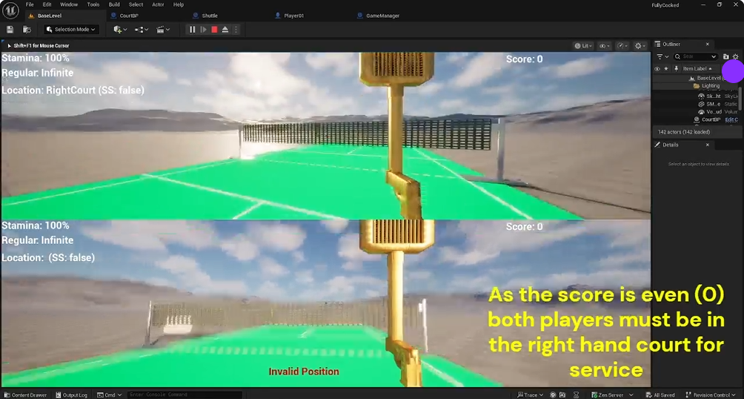Open the Build menu
744x399 pixels.
tap(114, 4)
